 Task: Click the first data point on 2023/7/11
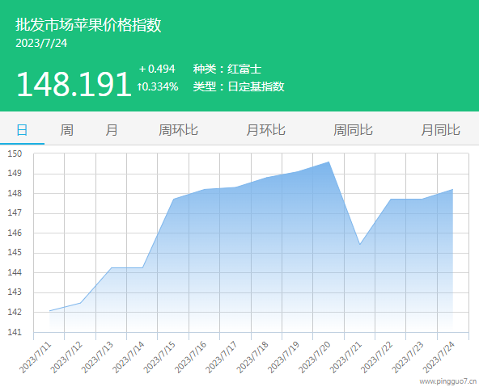49,311
